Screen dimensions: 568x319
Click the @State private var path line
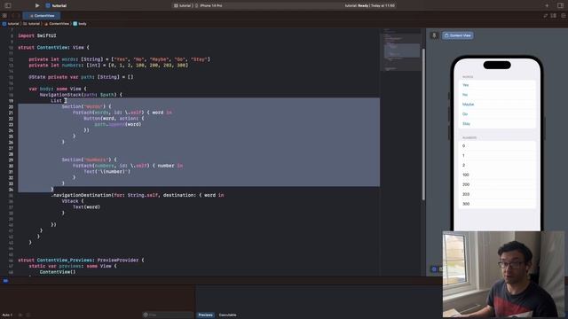pyautogui.click(x=81, y=77)
